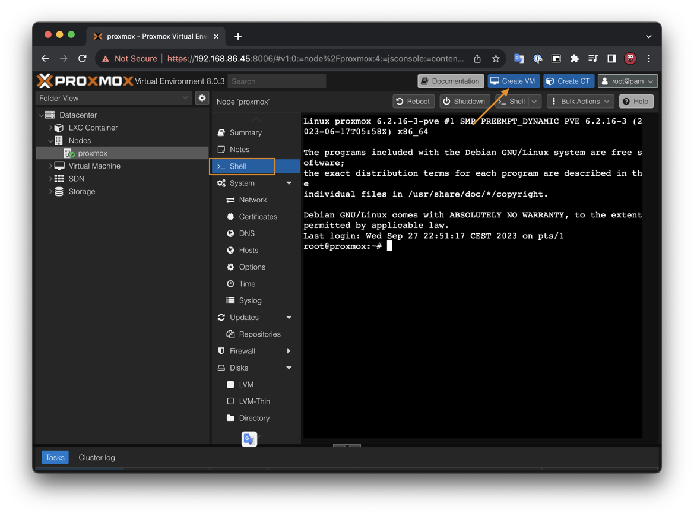The width and height of the screenshot is (694, 516).
Task: Switch to the Cluster log tab
Action: (97, 458)
